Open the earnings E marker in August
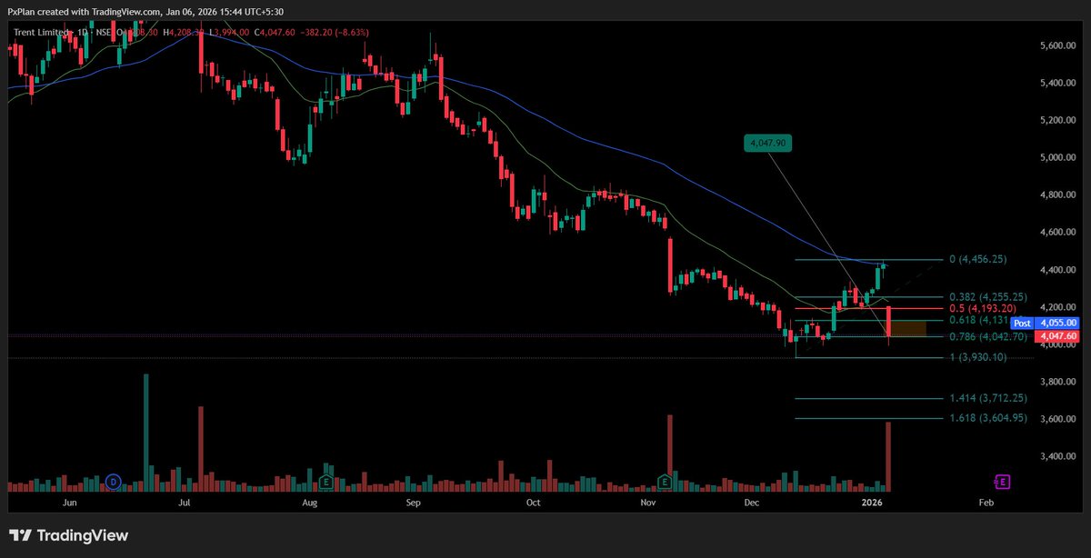 (325, 481)
